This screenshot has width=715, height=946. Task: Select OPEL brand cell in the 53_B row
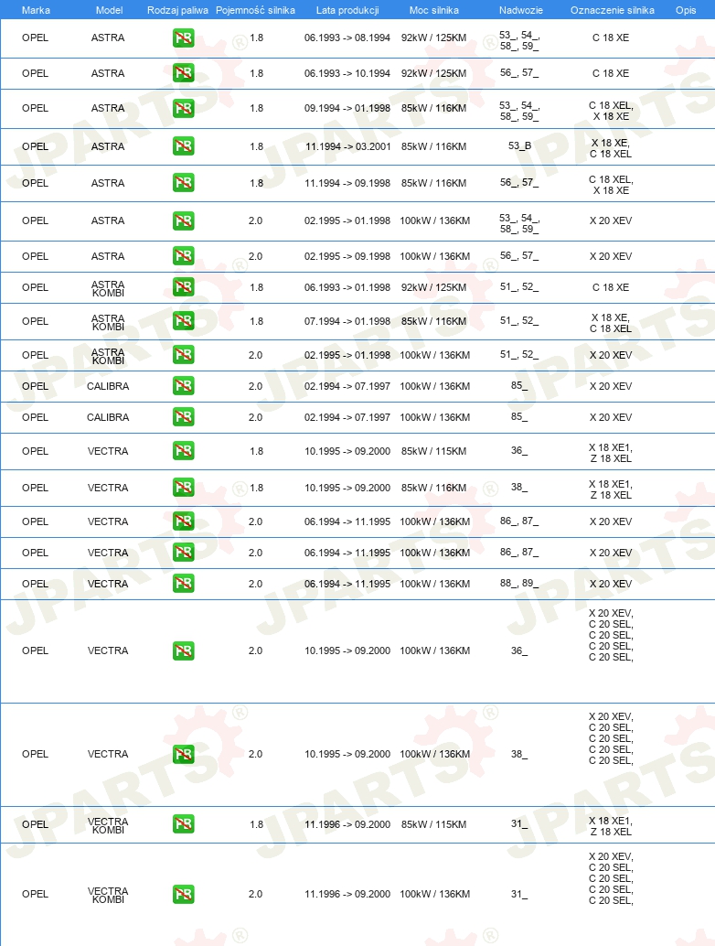[x=35, y=146]
